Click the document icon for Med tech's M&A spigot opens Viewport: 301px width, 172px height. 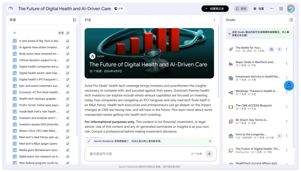point(14,144)
